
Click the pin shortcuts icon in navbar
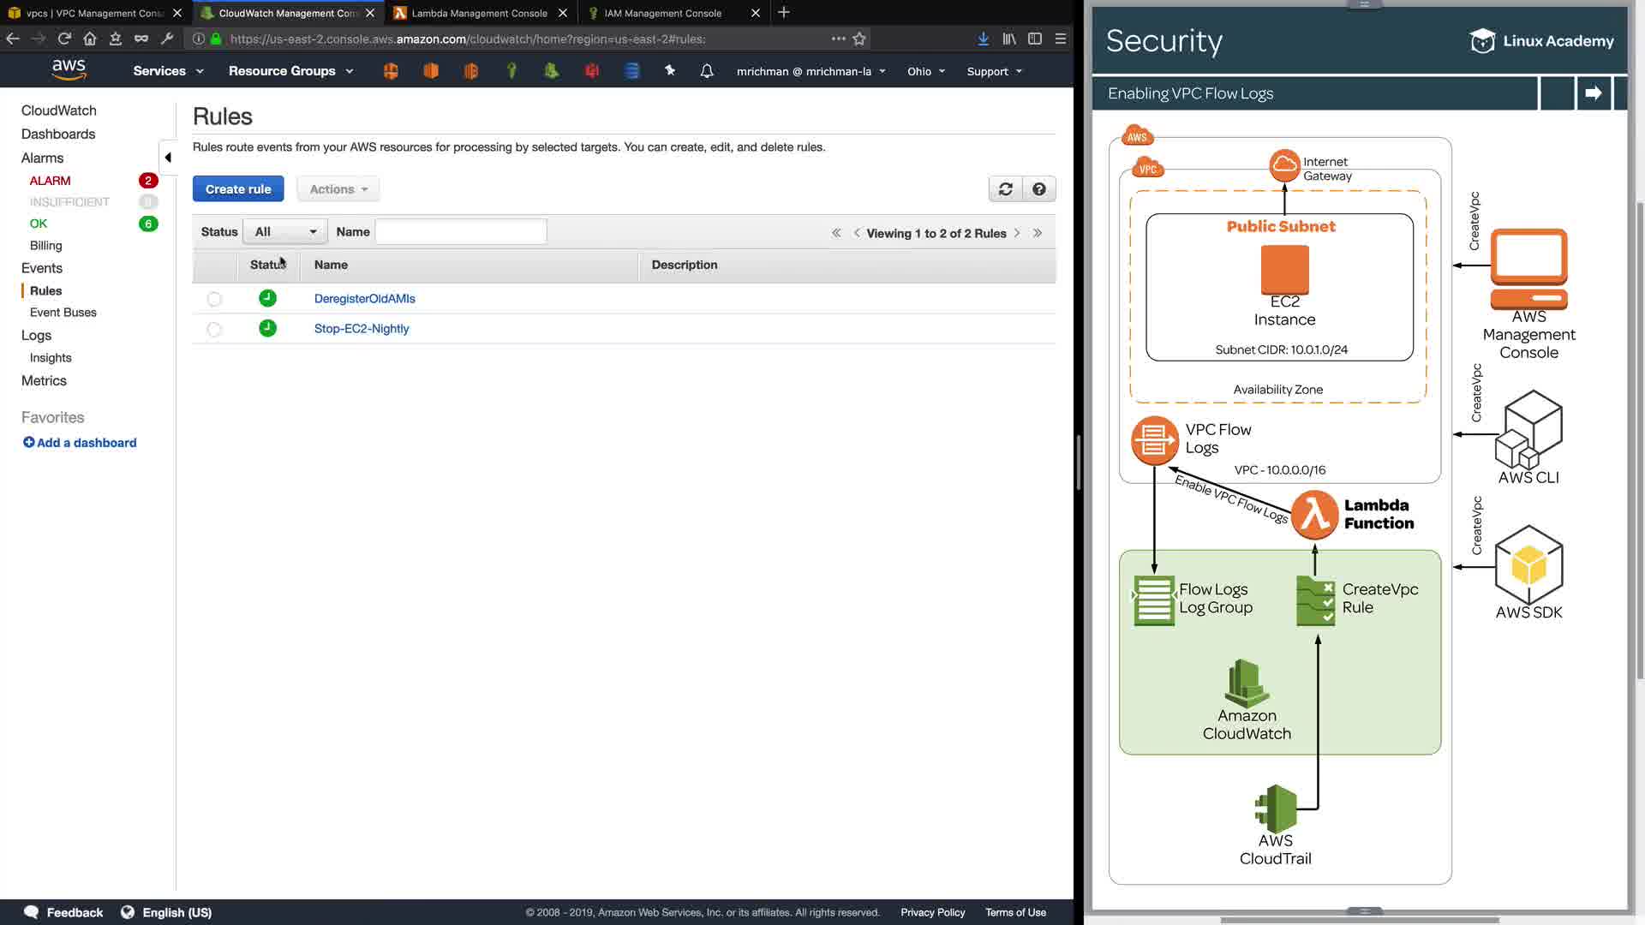click(670, 71)
